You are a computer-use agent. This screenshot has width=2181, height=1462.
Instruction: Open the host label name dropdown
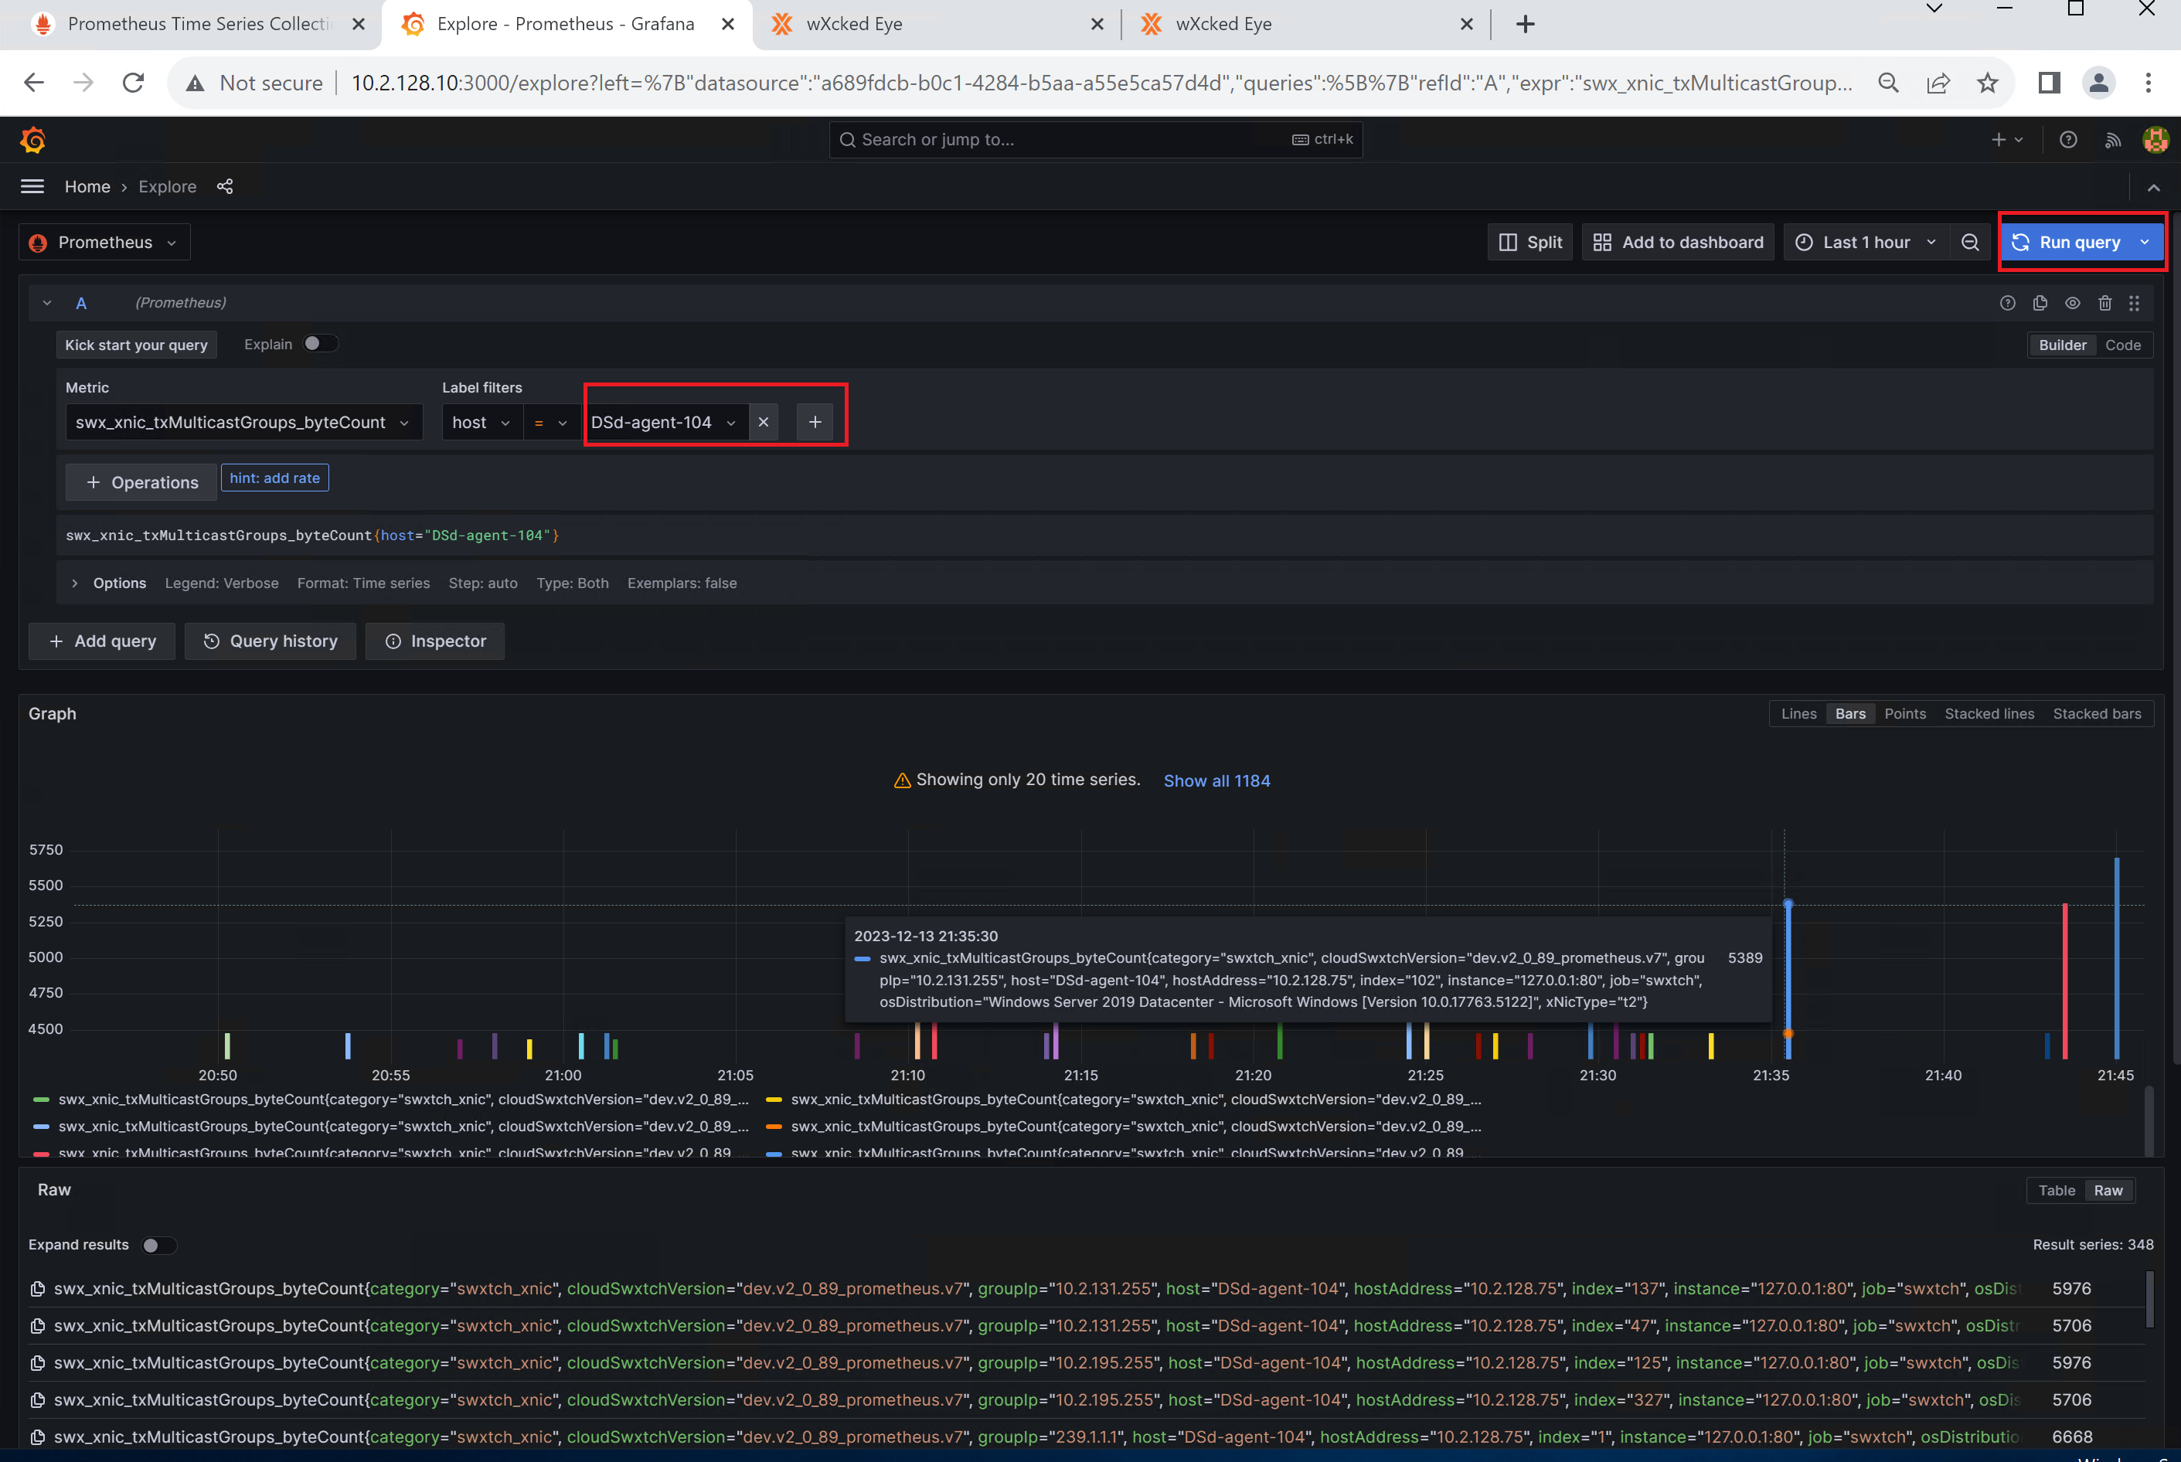click(481, 423)
